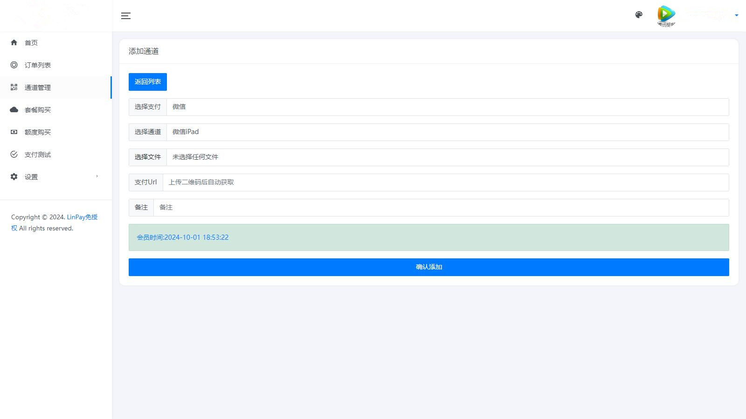Screen dimensions: 746x419
Task: Click the 备注 field label
Action: click(141, 208)
